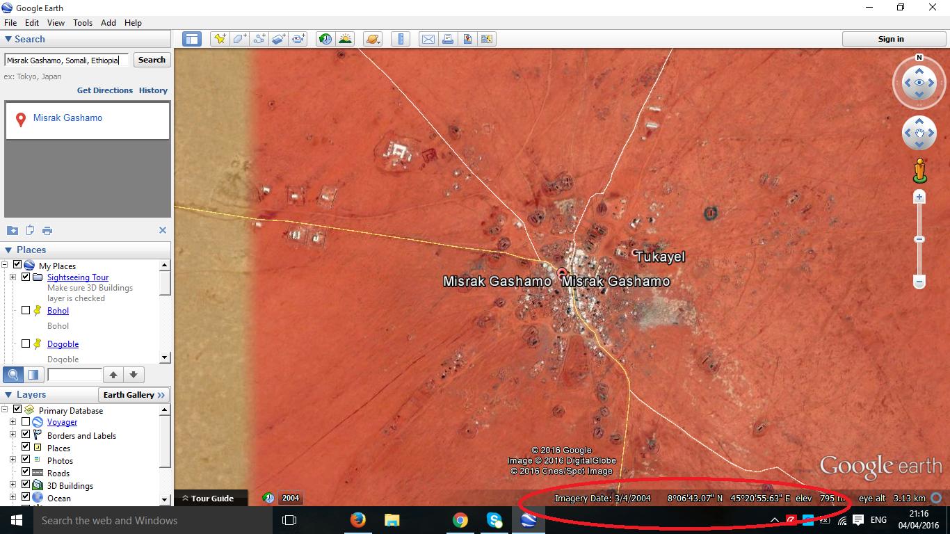Show historical imagery clock icon
950x534 pixels.
[325, 39]
